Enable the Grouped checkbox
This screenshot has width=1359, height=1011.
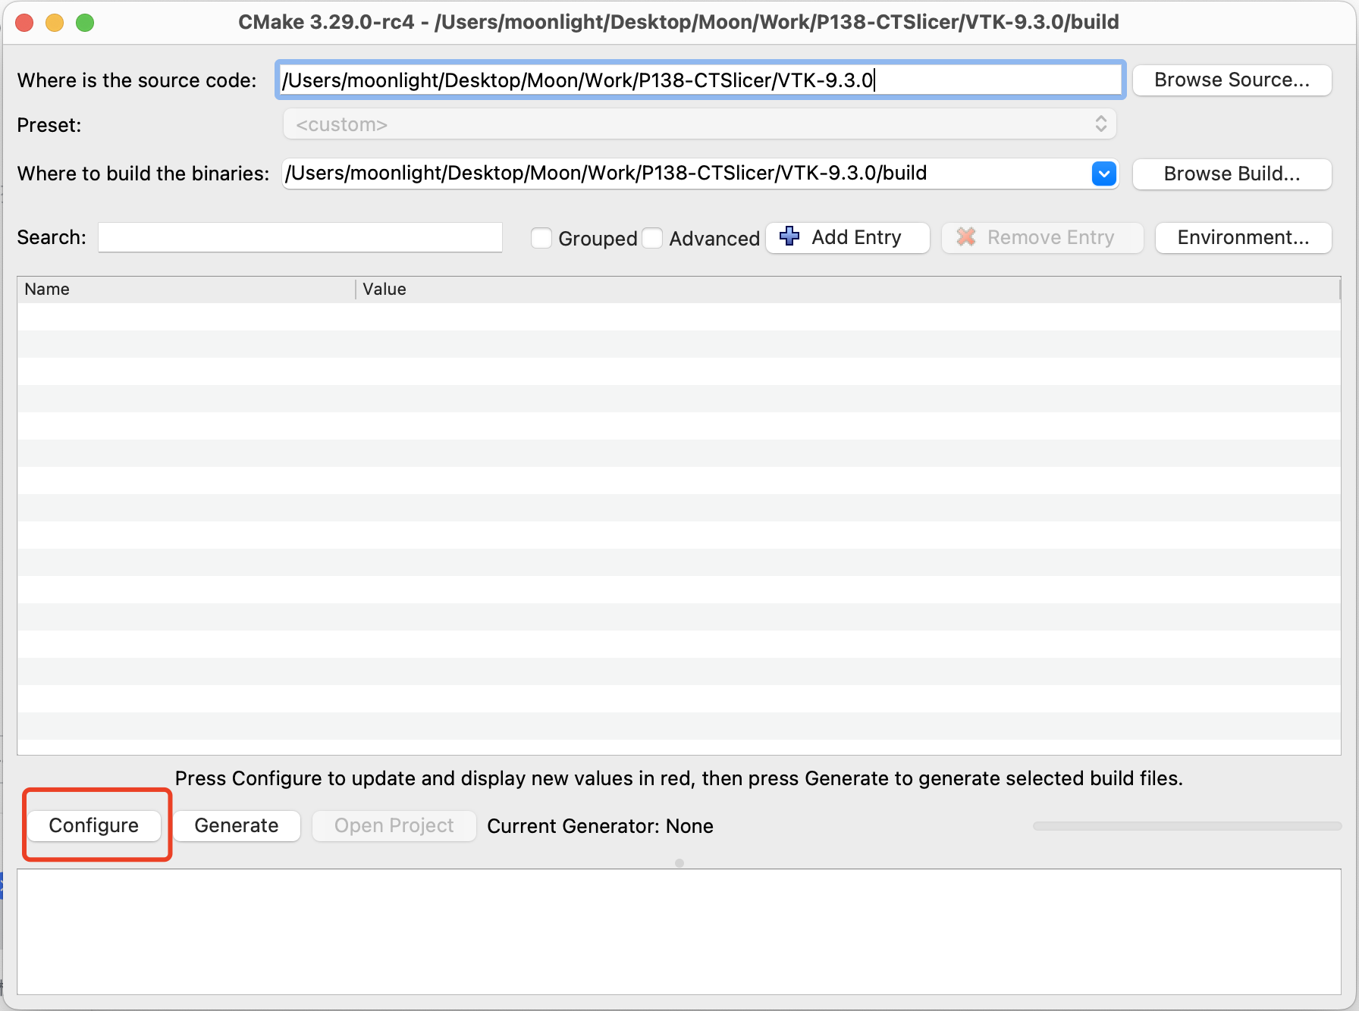tap(541, 238)
